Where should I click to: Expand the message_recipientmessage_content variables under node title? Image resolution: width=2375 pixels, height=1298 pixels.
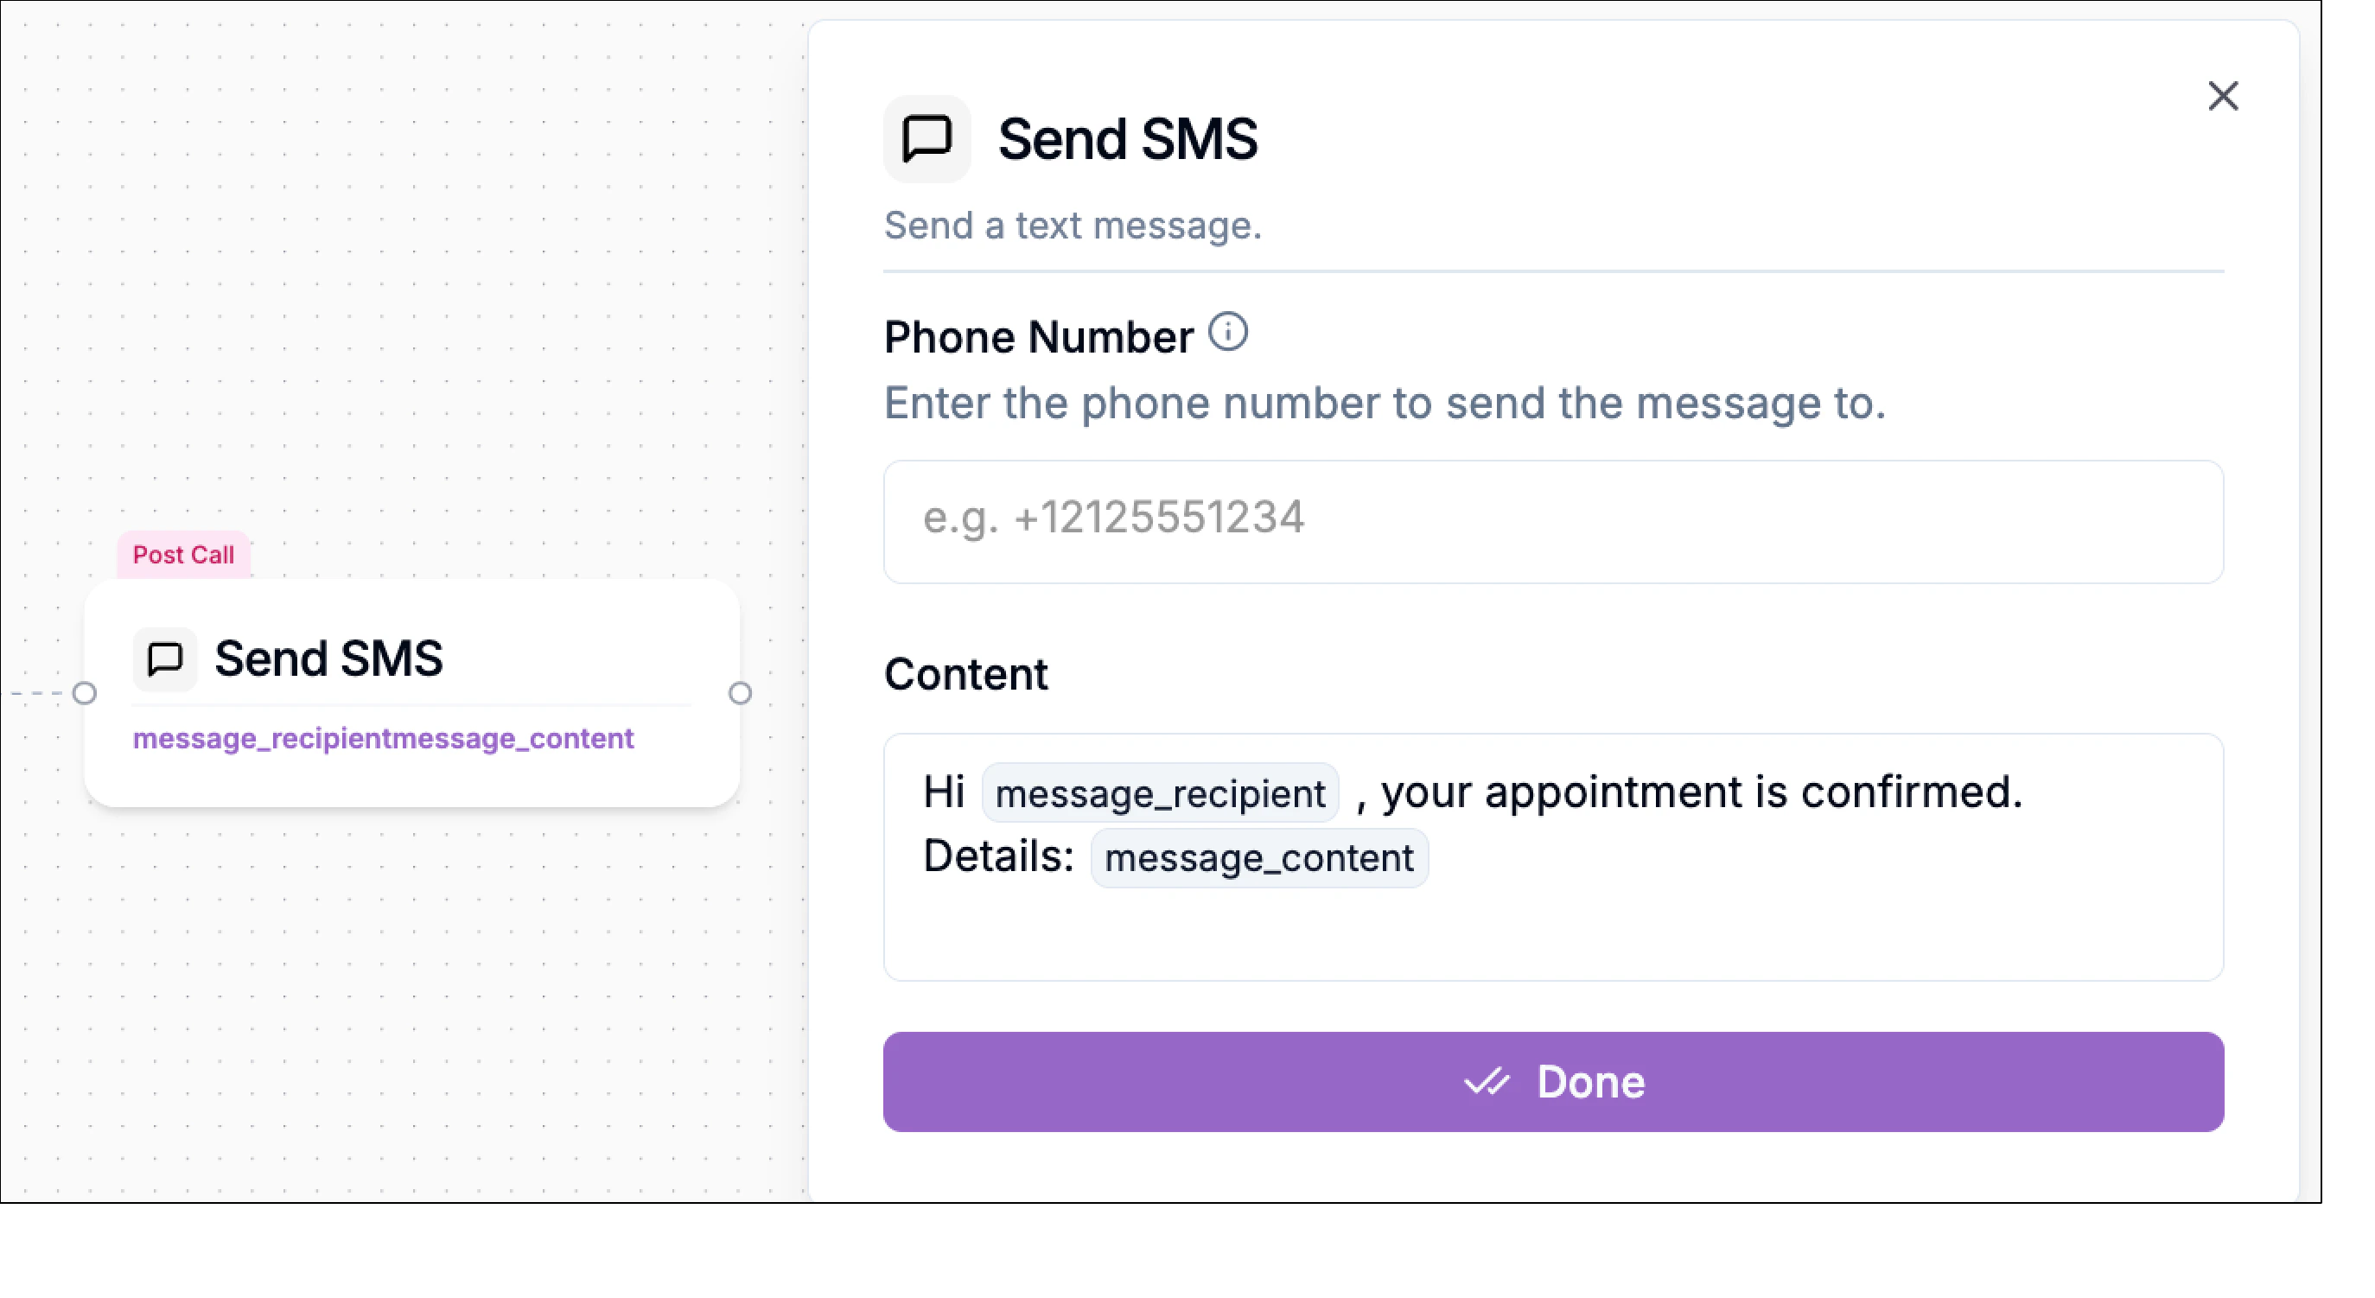point(384,737)
